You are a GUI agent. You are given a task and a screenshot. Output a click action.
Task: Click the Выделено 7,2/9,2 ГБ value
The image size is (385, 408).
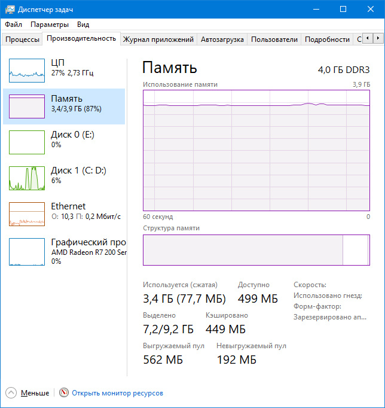point(168,330)
